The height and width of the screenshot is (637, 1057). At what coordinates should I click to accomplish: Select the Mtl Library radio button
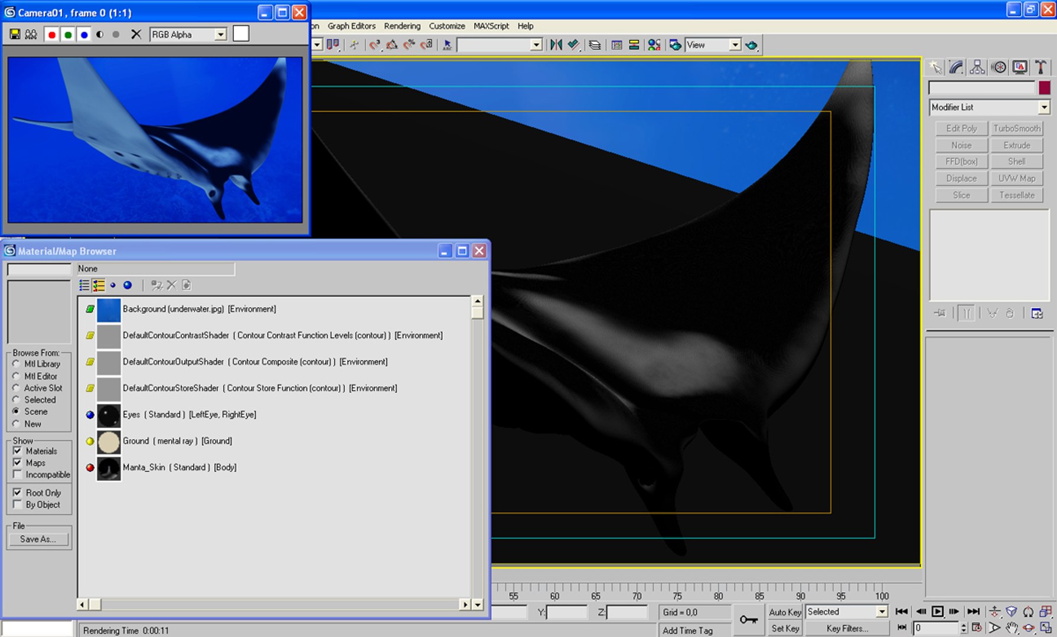[16, 364]
